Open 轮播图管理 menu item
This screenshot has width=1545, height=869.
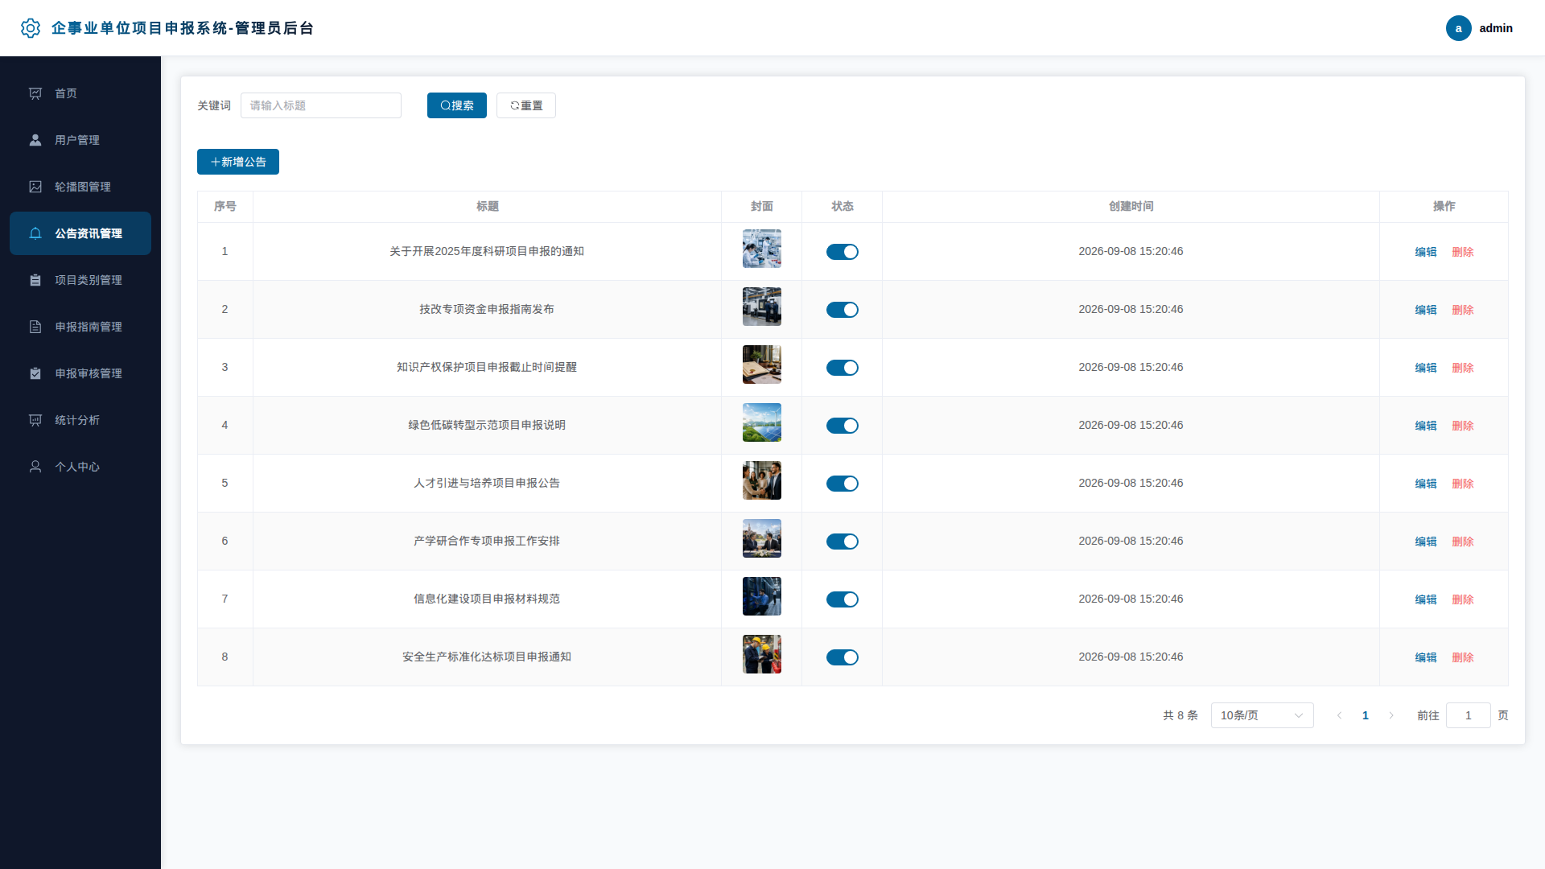pos(80,187)
